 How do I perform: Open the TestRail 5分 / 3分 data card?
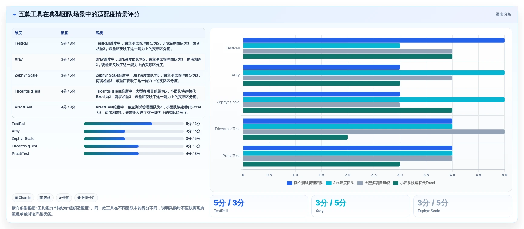click(259, 206)
